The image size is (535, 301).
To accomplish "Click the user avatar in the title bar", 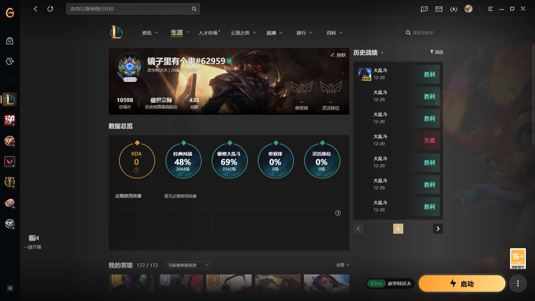I will (x=468, y=9).
